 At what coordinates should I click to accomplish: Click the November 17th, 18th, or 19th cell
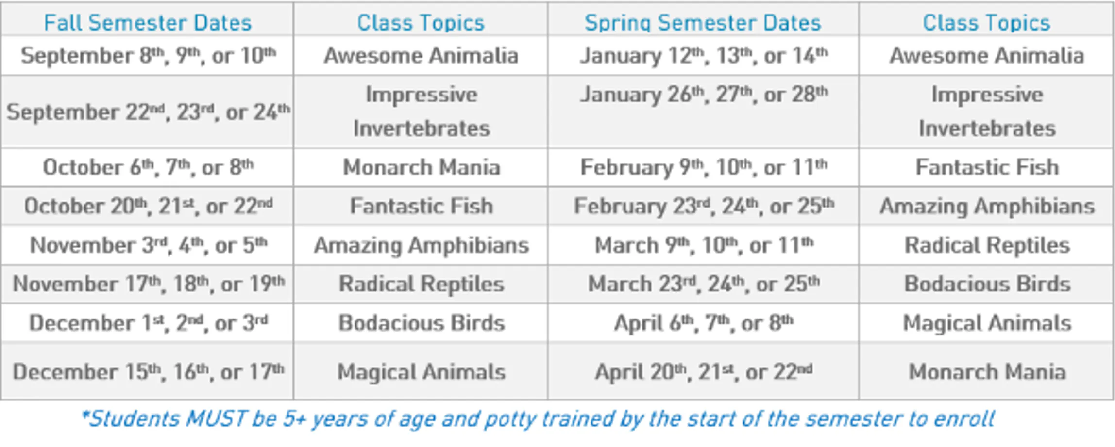148,284
